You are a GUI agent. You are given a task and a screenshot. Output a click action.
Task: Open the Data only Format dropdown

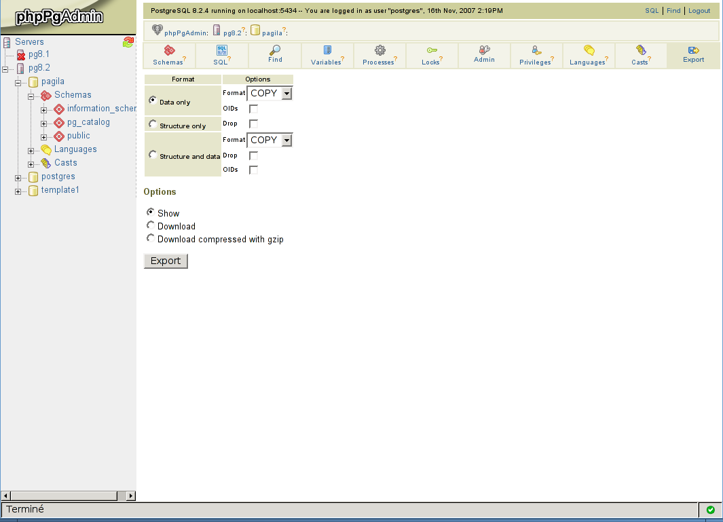pyautogui.click(x=270, y=94)
